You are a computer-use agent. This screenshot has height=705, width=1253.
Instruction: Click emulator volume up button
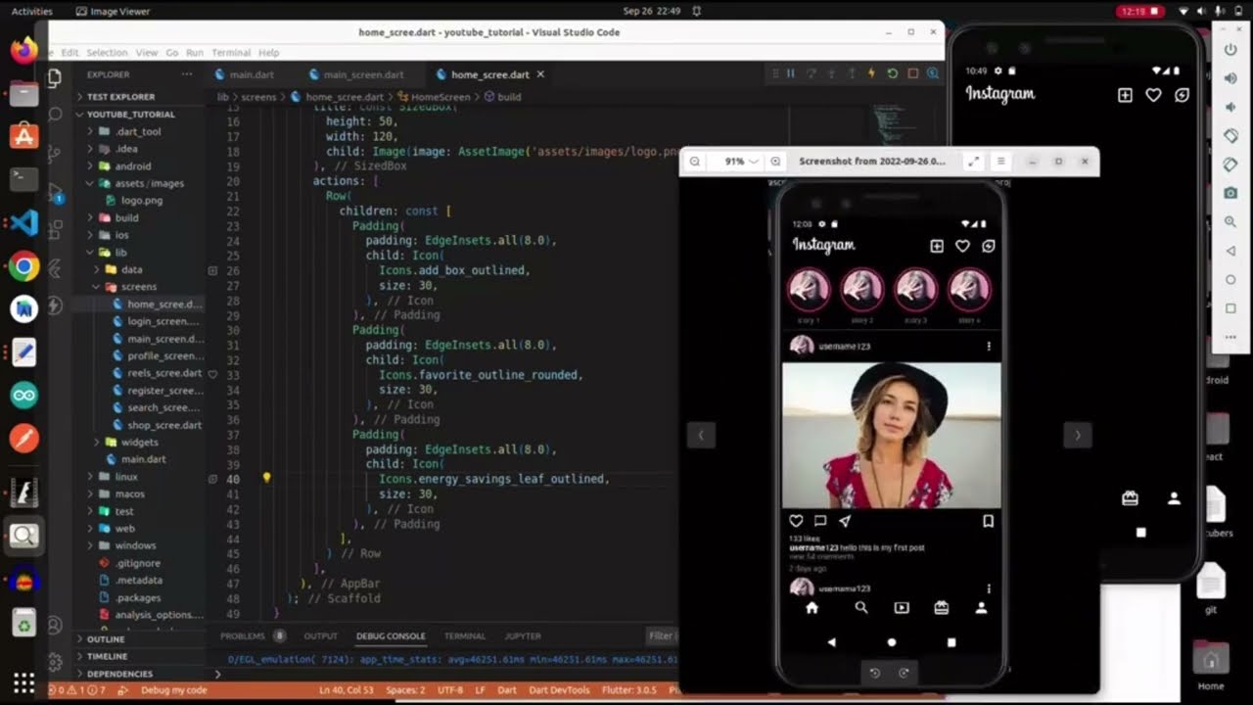pyautogui.click(x=1230, y=79)
